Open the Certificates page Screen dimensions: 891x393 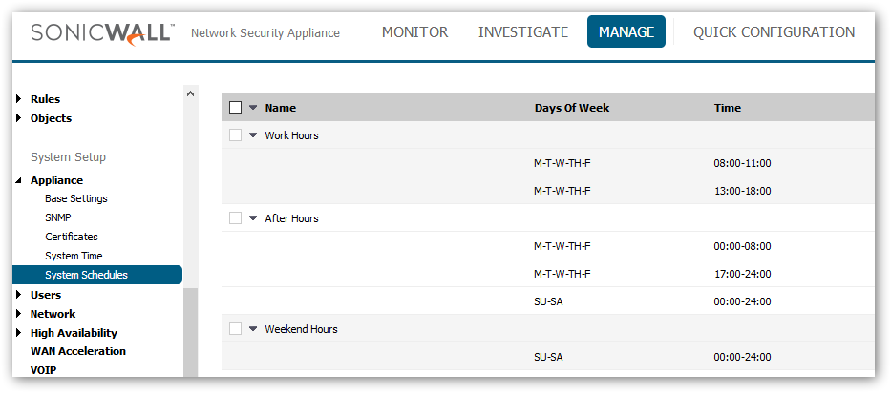pos(72,237)
